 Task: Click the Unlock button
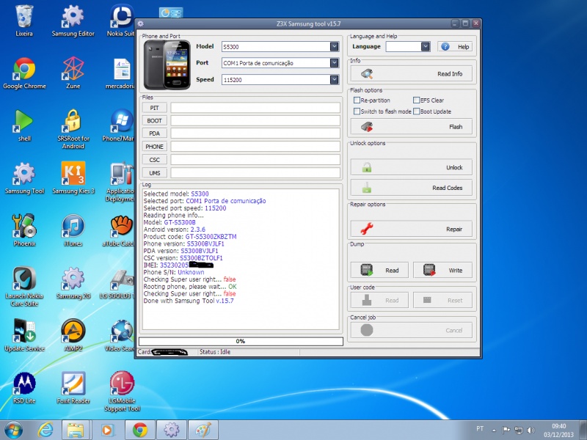pos(412,167)
